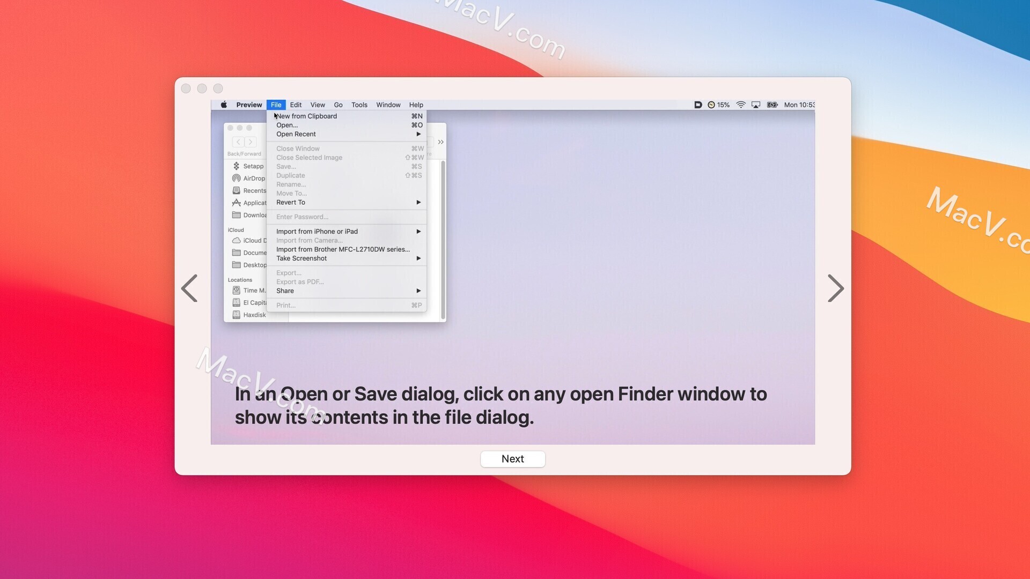The height and width of the screenshot is (579, 1030).
Task: Click the Mon 10:53 clock
Action: (799, 105)
